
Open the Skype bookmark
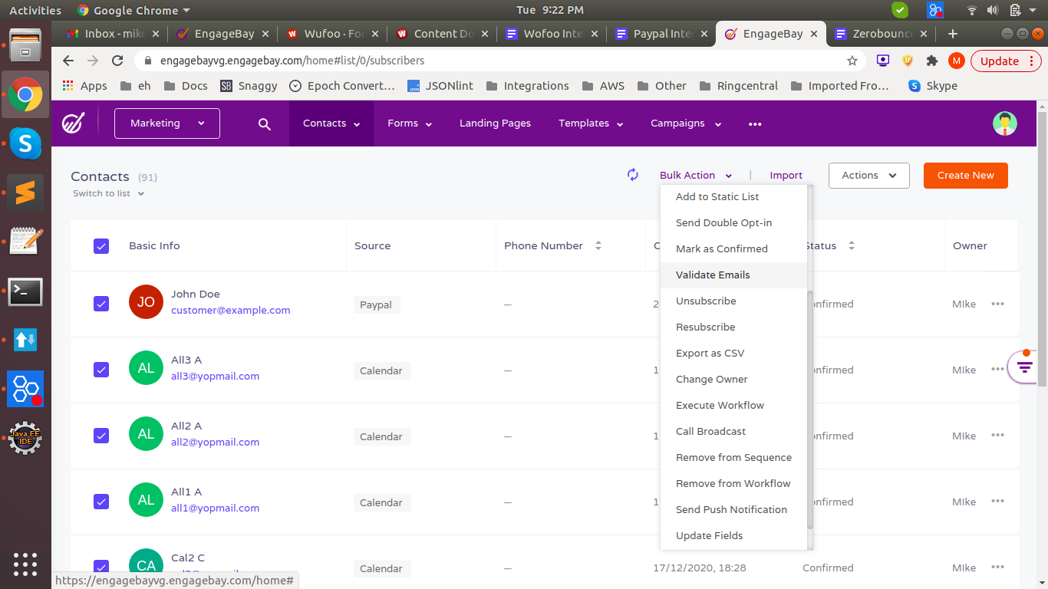coord(933,86)
